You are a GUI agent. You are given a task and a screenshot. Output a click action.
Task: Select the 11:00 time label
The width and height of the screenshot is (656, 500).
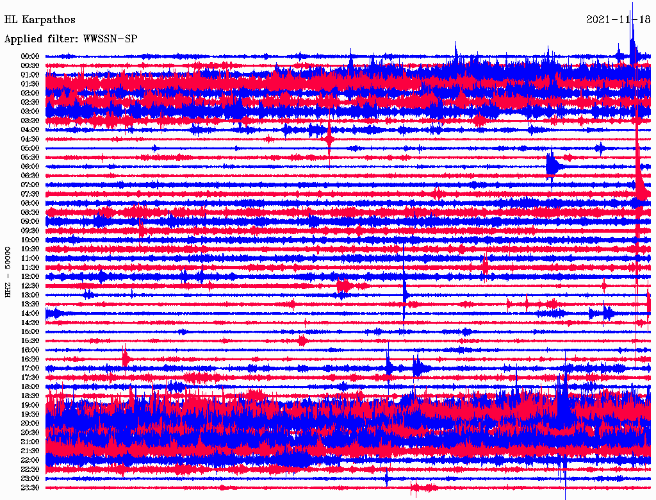[30, 258]
